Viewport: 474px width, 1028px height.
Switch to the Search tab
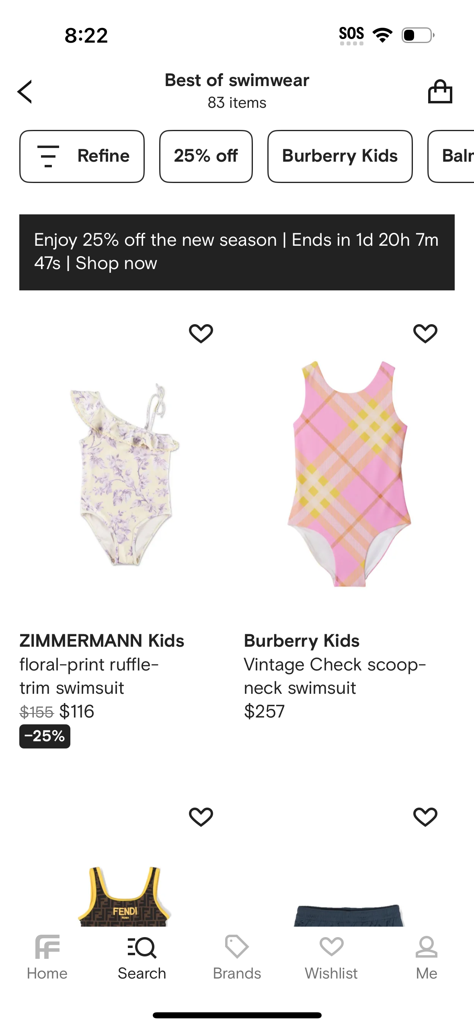click(142, 957)
